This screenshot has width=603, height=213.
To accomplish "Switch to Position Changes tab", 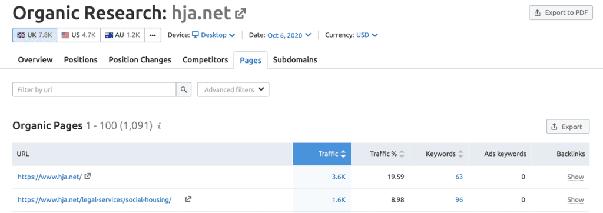I will [140, 60].
